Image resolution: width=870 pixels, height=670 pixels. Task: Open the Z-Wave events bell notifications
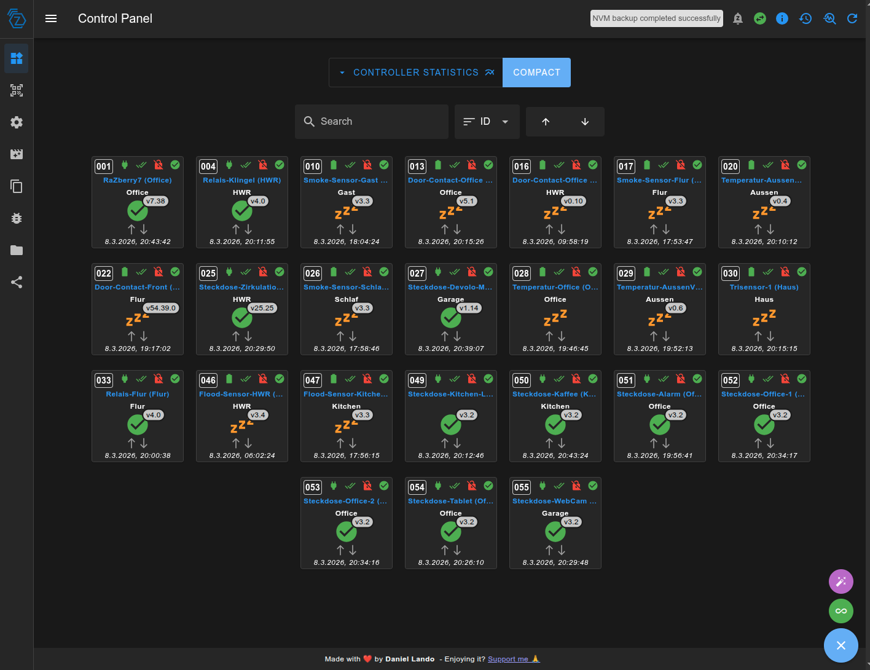tap(737, 18)
